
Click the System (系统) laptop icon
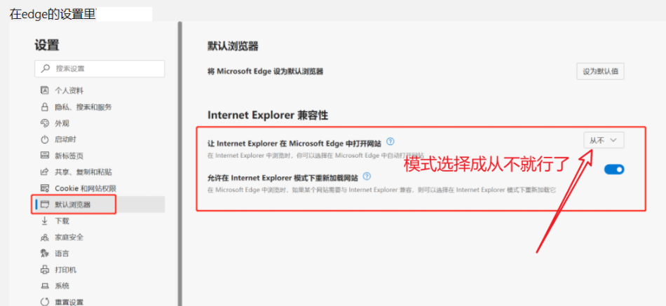pyautogui.click(x=45, y=286)
